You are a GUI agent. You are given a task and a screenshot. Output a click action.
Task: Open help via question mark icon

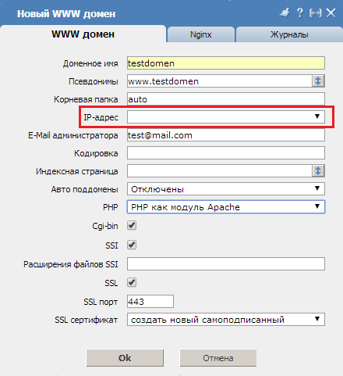point(300,13)
